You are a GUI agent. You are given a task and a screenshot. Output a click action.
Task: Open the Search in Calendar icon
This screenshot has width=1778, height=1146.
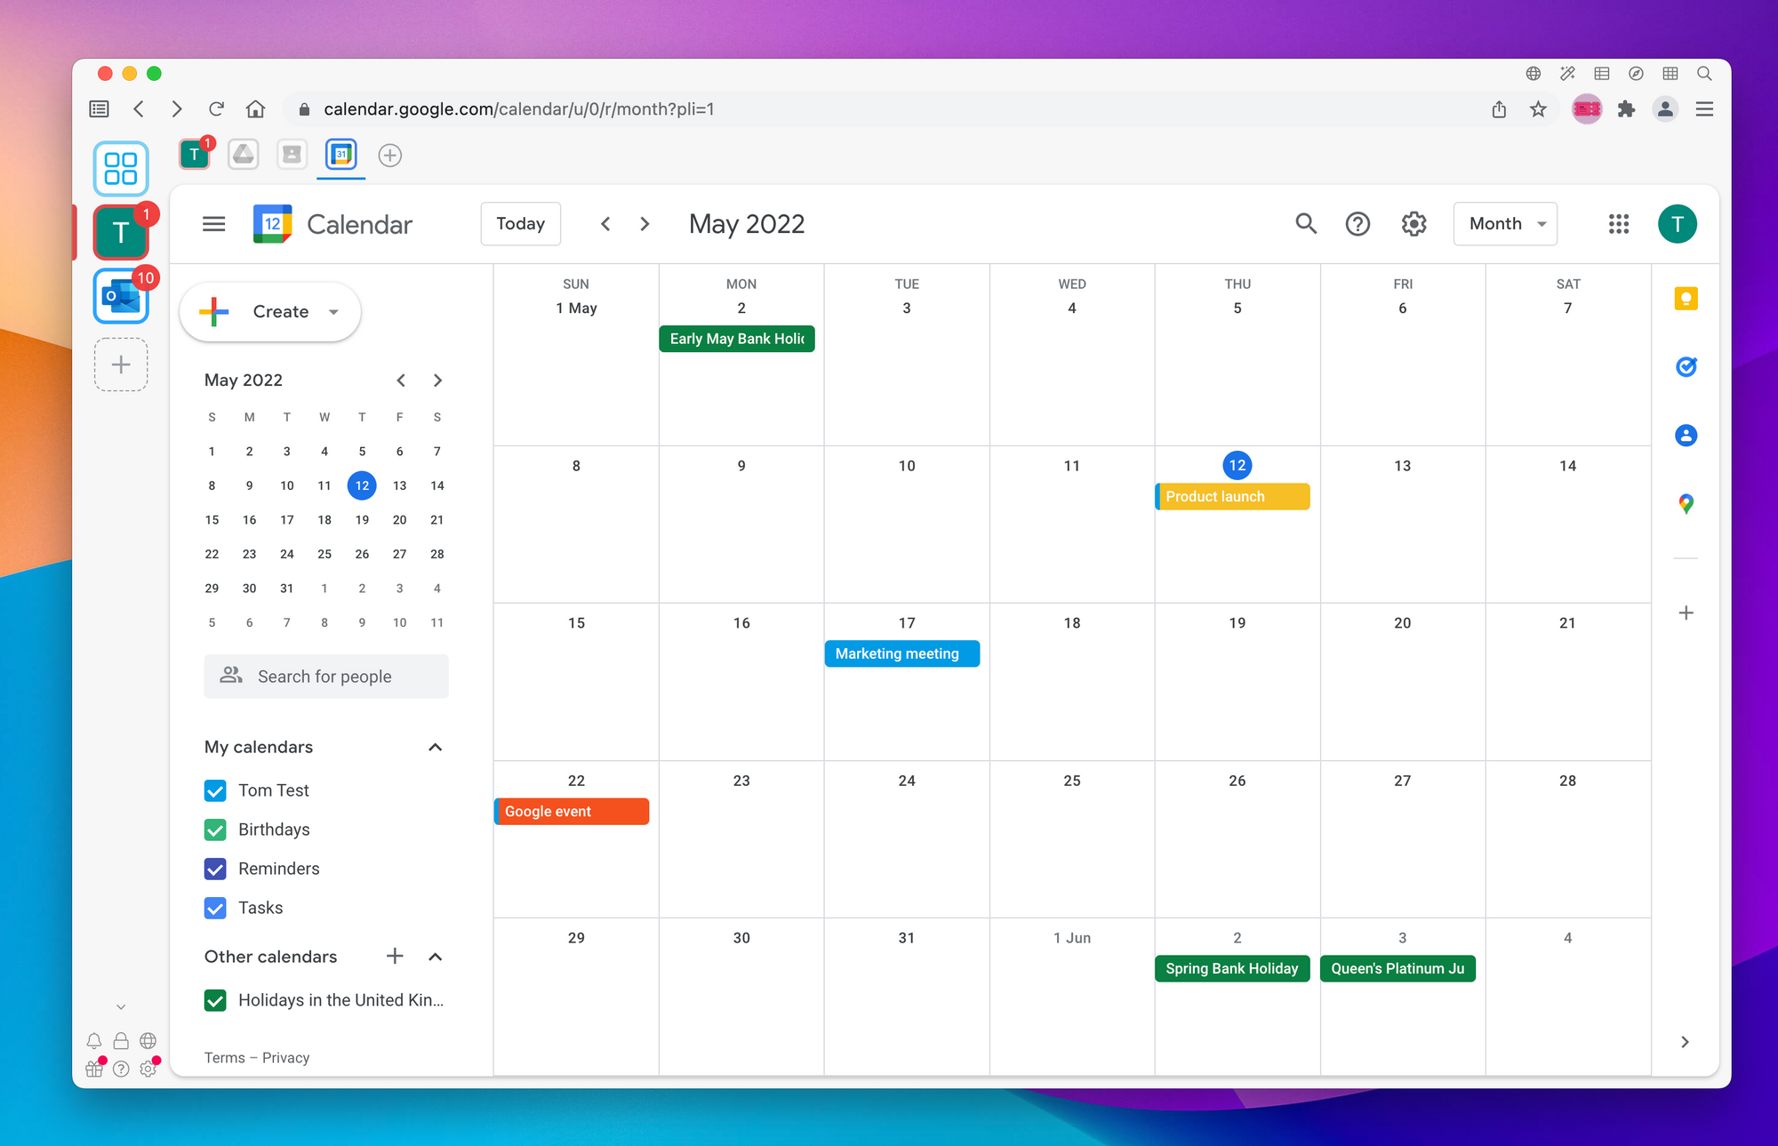1305,223
